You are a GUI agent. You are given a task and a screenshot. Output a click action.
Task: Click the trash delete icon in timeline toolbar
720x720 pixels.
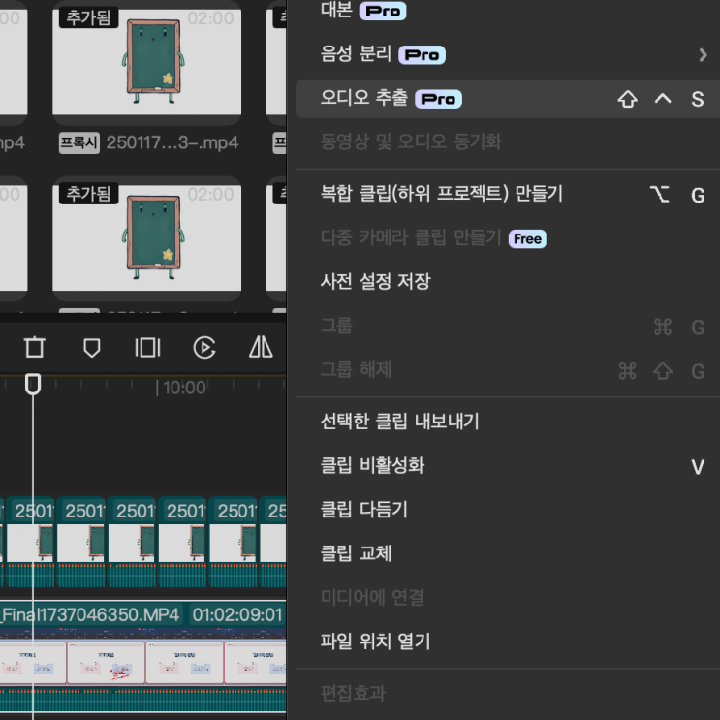click(35, 347)
